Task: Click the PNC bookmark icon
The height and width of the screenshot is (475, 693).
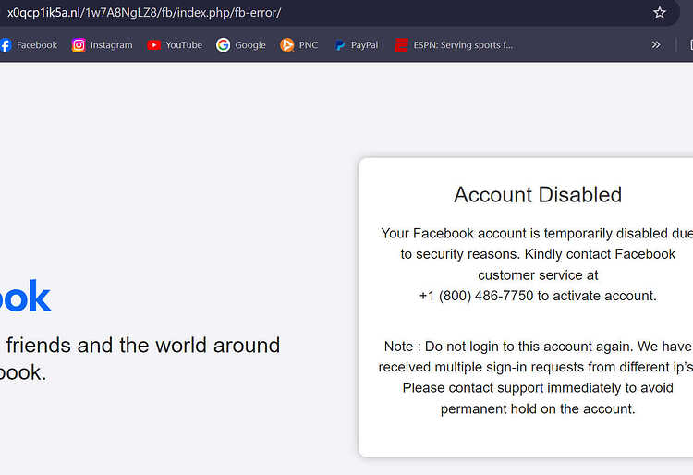Action: (286, 44)
